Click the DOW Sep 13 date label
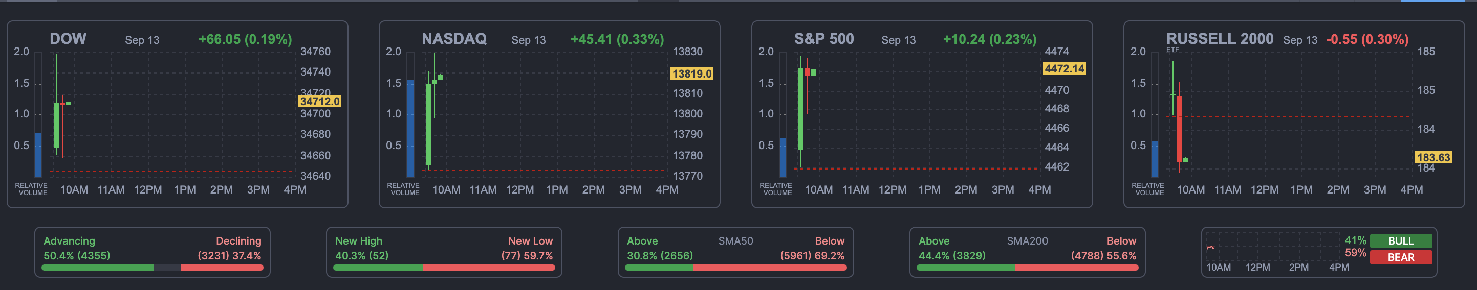The image size is (1477, 290). pyautogui.click(x=142, y=40)
